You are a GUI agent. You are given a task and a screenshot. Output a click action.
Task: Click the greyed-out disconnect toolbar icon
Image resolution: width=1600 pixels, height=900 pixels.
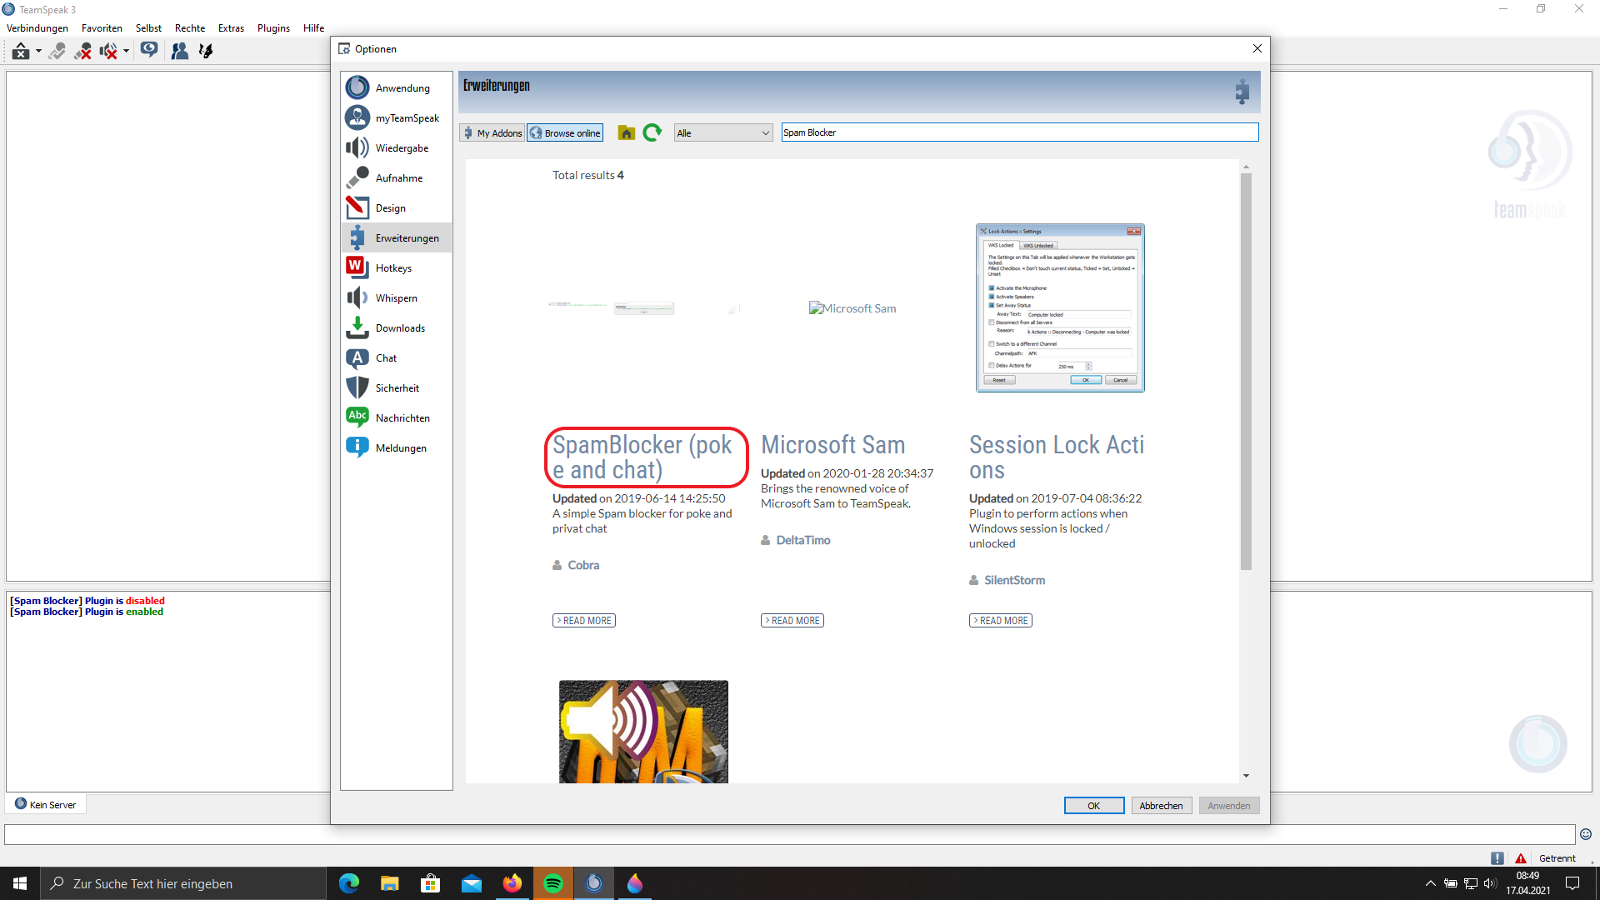57,51
